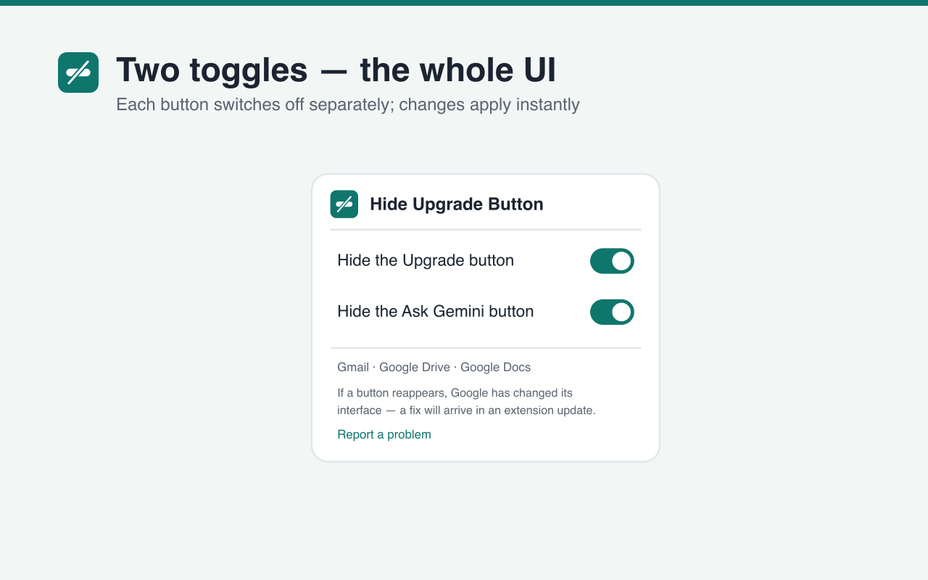The height and width of the screenshot is (580, 928).
Task: Click the divider below the popup header
Action: 486,230
